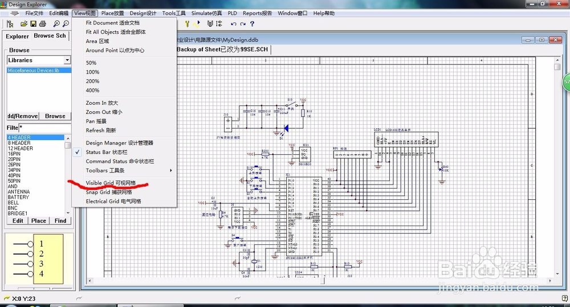Open the Edit menu
Image resolution: width=570 pixels, height=307 pixels.
59,14
